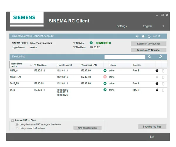Click virtual LAN 172.17.1.0
The width and height of the screenshot is (176, 147).
[86, 71]
